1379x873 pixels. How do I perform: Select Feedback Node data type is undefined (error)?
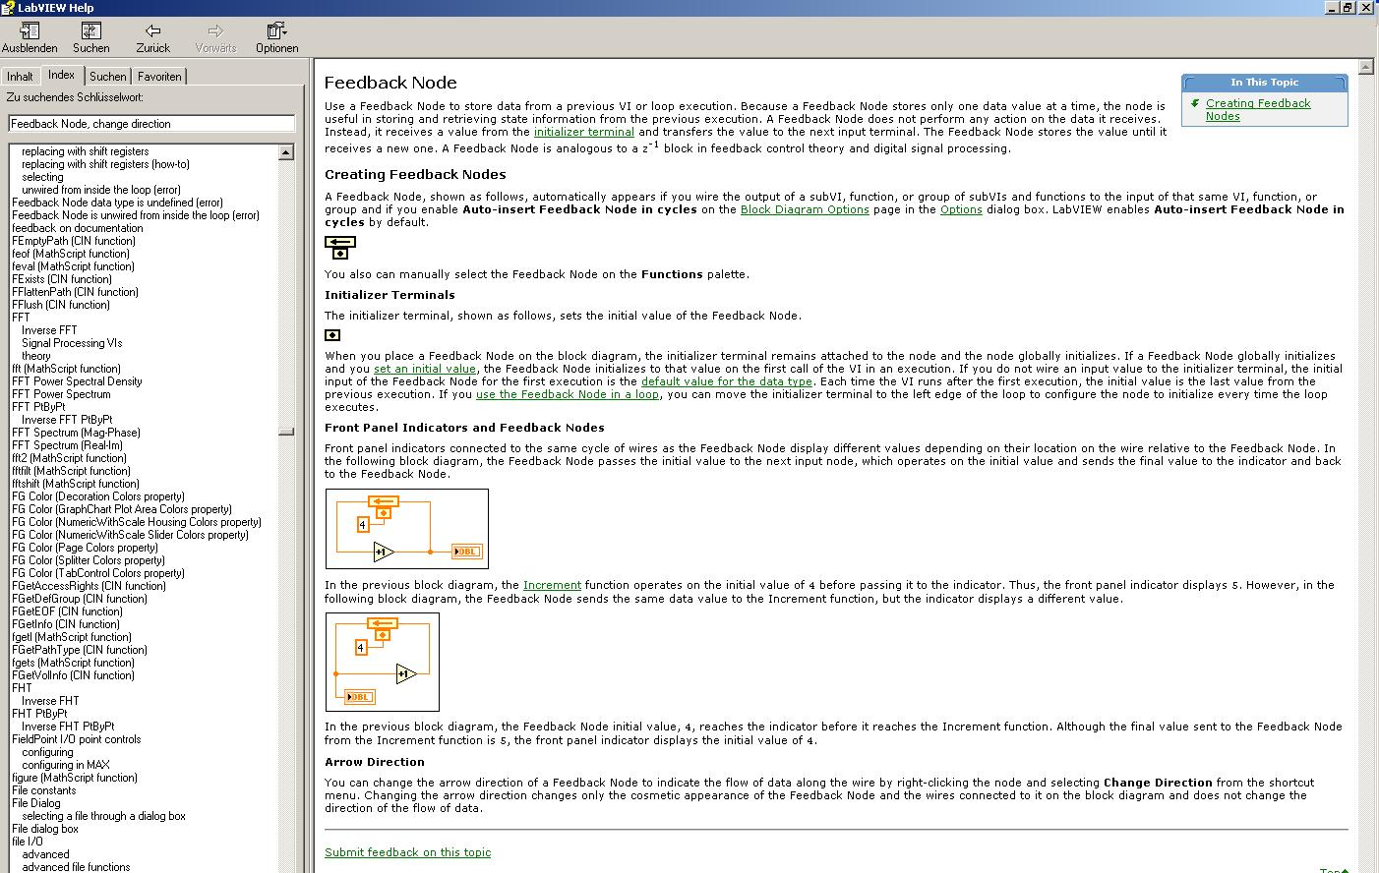[117, 203]
